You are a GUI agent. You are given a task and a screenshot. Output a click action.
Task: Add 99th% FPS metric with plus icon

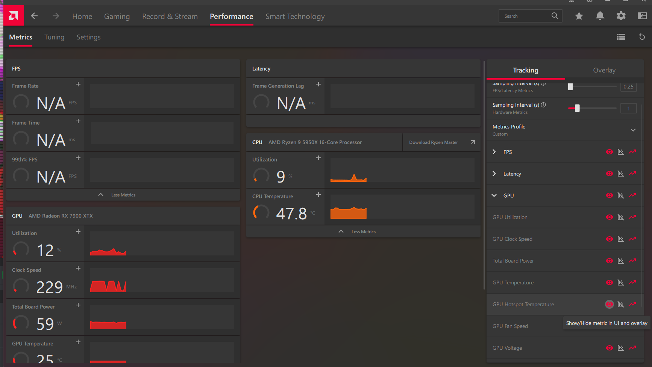click(x=78, y=158)
